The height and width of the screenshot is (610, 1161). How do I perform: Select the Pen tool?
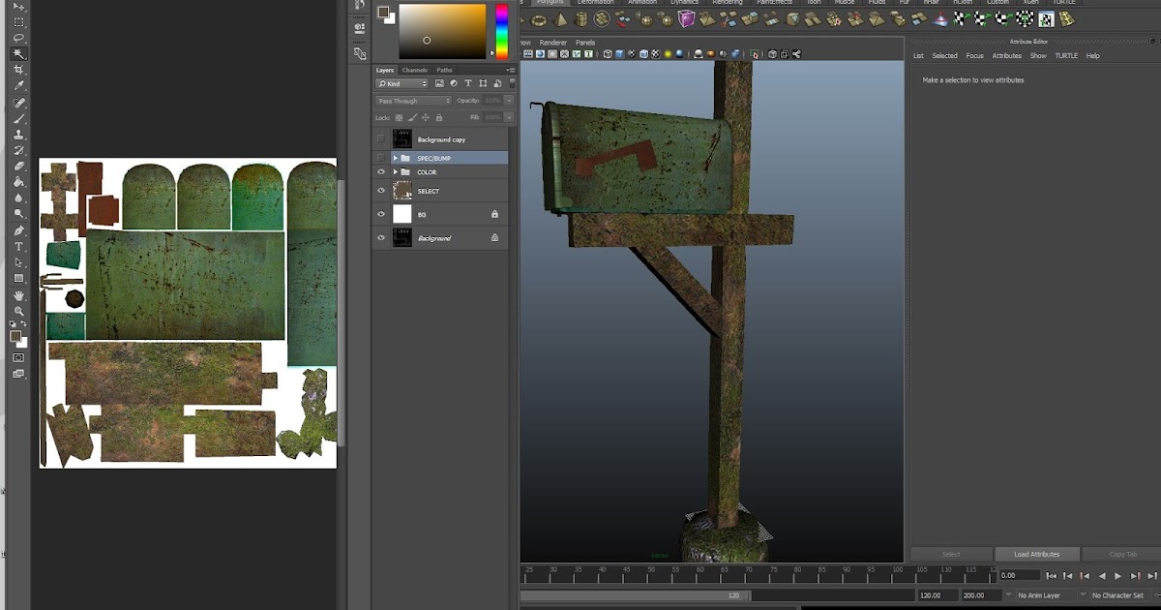pos(18,230)
